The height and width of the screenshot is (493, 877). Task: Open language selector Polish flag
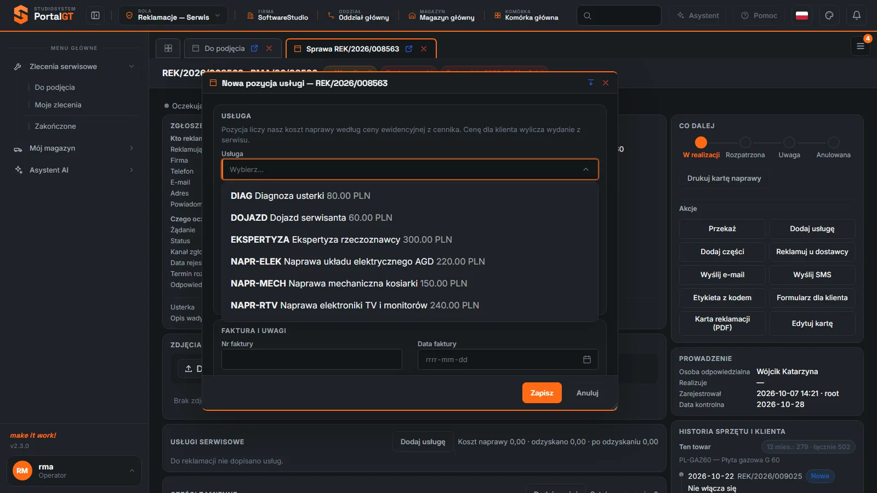(x=802, y=15)
